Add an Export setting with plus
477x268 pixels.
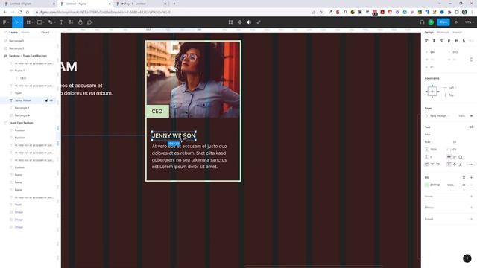click(471, 219)
